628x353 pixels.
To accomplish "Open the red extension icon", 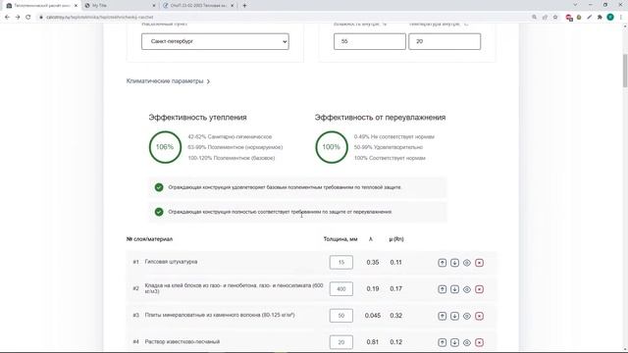I will (x=569, y=18).
